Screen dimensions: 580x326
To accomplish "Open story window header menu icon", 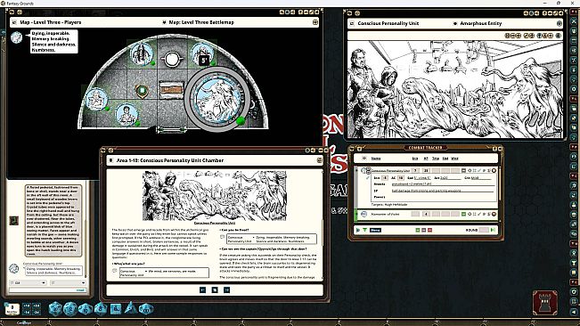I will pos(320,160).
